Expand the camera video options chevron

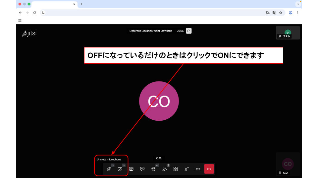(124, 165)
